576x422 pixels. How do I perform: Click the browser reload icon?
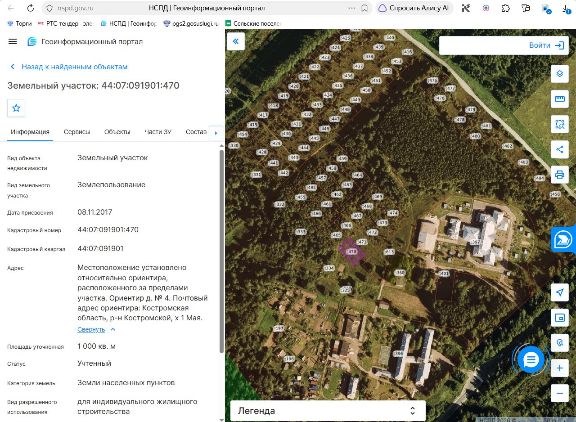(x=30, y=8)
